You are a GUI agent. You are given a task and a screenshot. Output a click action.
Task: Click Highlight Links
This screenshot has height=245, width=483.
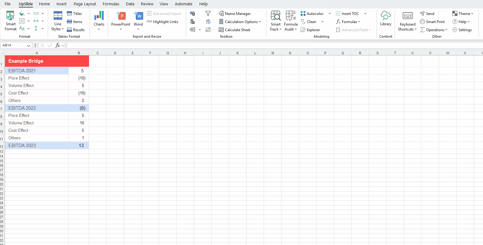tap(162, 22)
